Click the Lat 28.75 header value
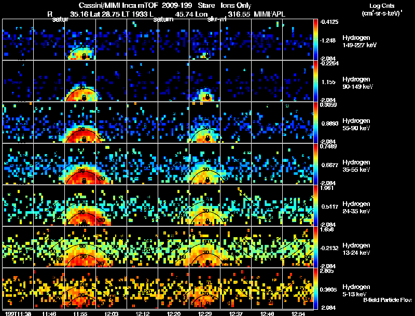The width and height of the screenshot is (415, 316). tap(105, 14)
